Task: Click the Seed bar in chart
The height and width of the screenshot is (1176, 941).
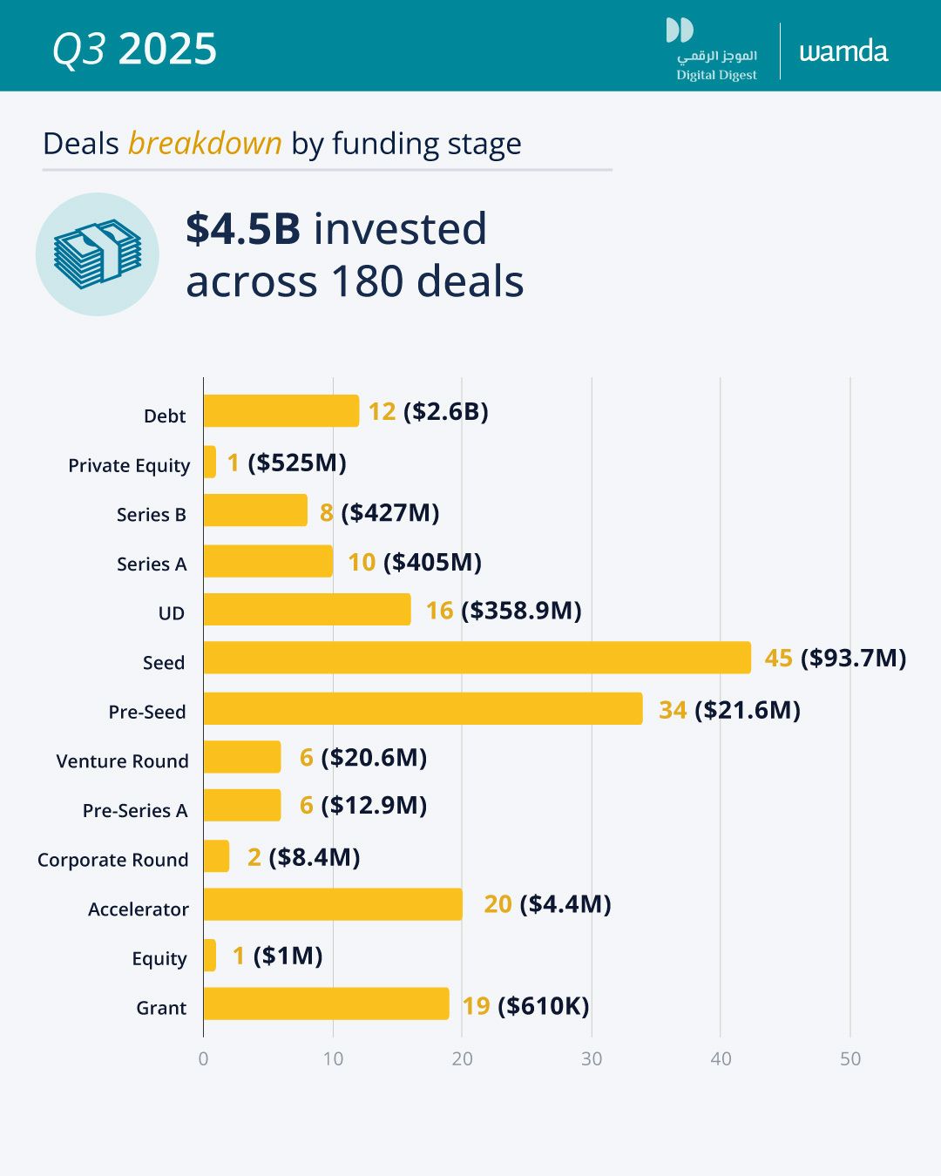Action: (x=477, y=658)
